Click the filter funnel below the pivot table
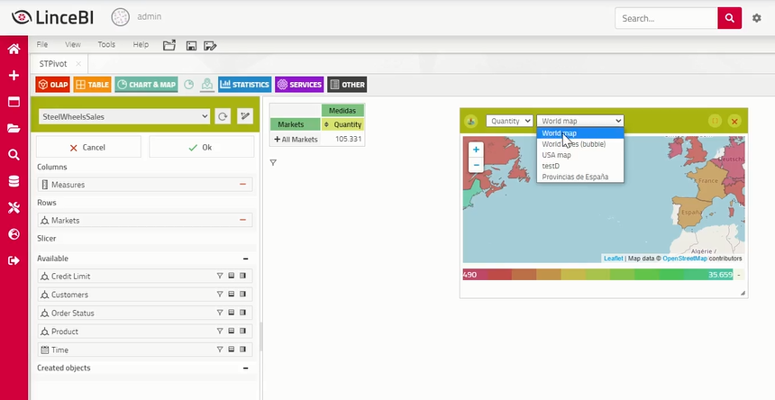This screenshot has height=400, width=775. click(x=273, y=162)
